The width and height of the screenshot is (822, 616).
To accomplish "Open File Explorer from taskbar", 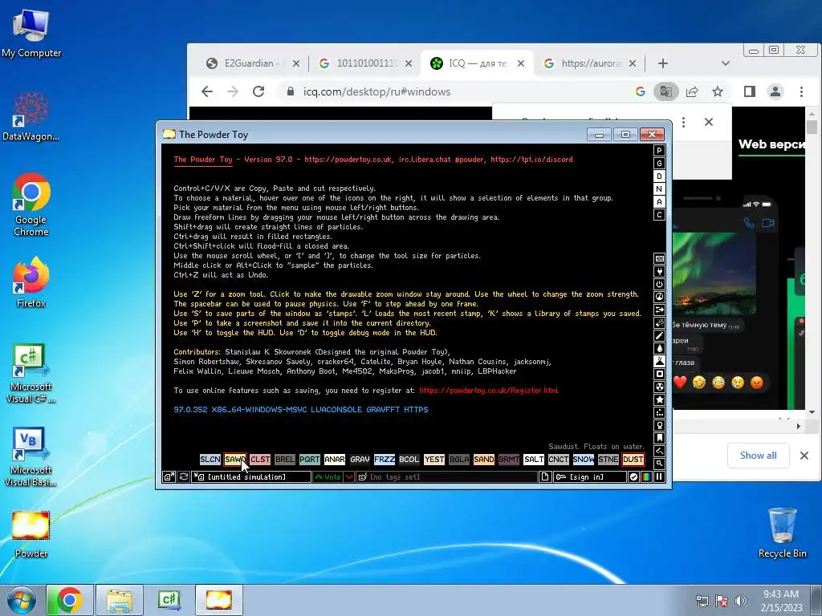I will (120, 600).
